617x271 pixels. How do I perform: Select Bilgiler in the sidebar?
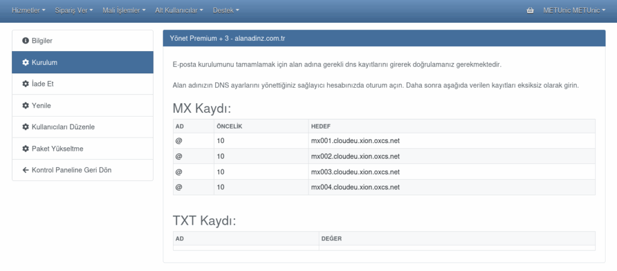(x=42, y=41)
